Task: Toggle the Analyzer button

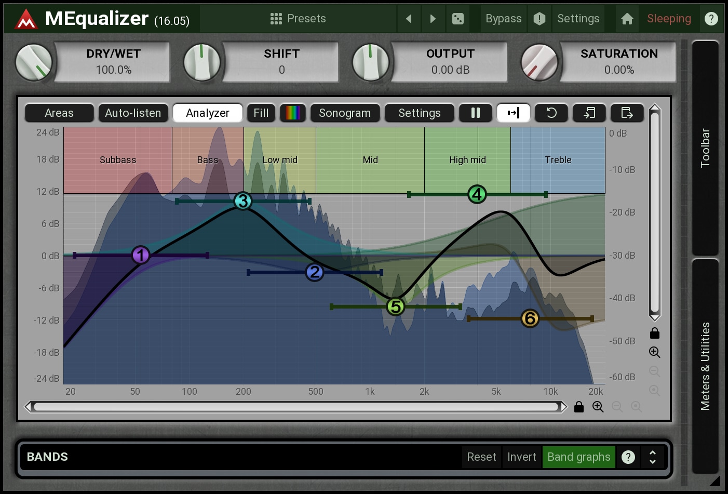Action: pyautogui.click(x=208, y=113)
